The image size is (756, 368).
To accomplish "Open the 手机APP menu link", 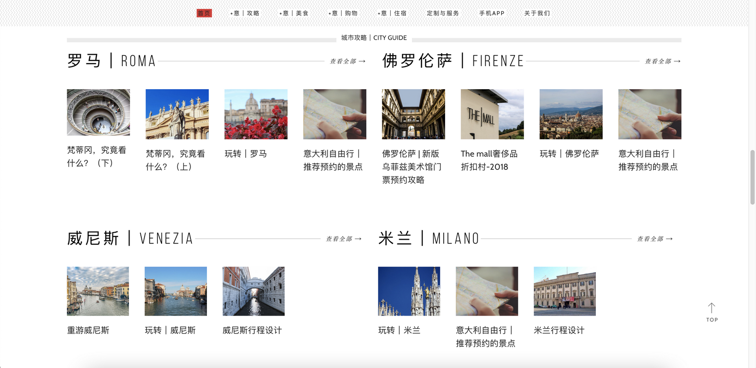I will click(491, 13).
